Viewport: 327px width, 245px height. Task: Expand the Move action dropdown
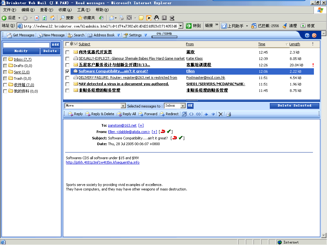coord(123,106)
